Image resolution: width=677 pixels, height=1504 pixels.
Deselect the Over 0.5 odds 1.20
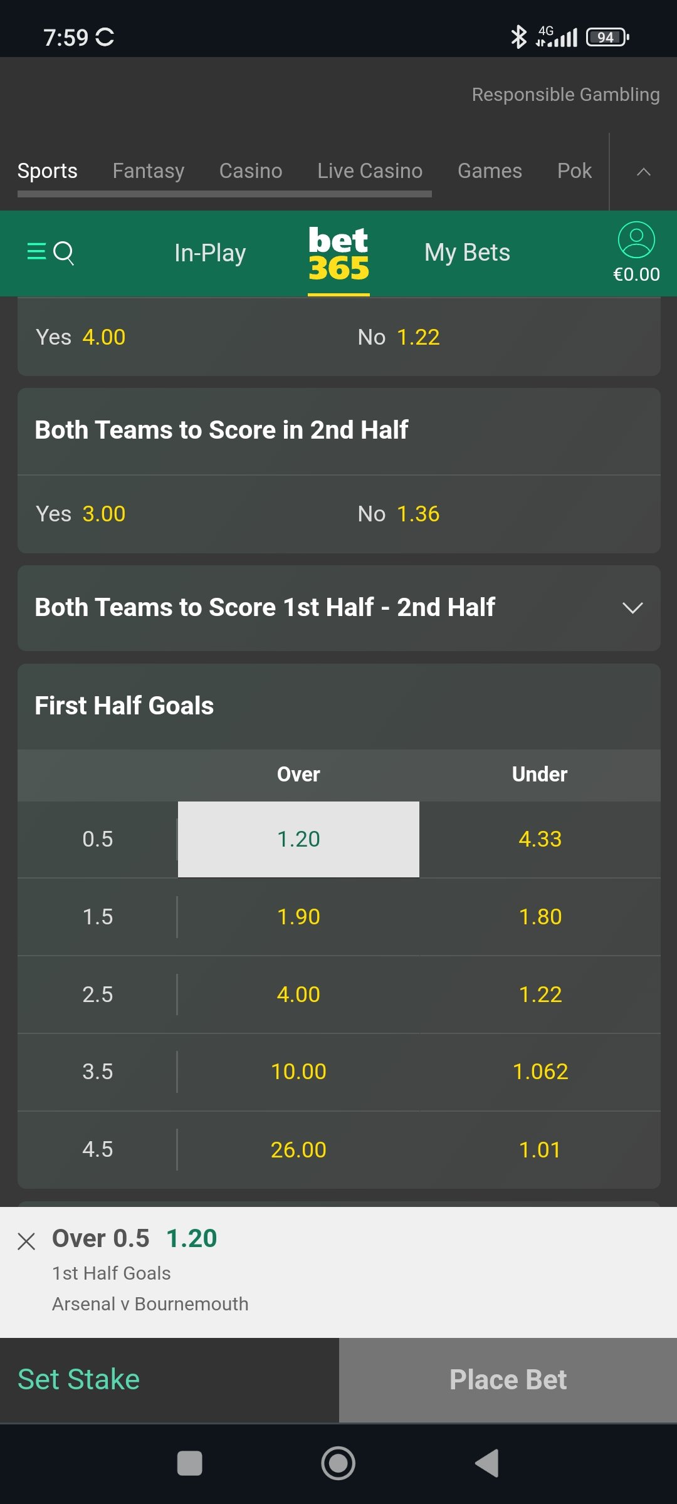coord(298,839)
